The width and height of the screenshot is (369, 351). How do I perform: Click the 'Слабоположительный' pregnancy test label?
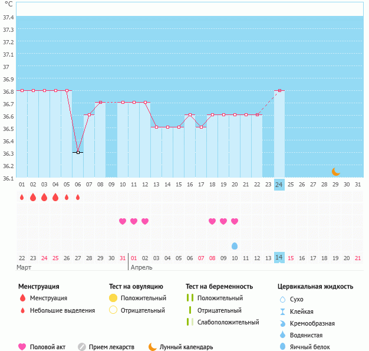pyautogui.click(x=228, y=322)
